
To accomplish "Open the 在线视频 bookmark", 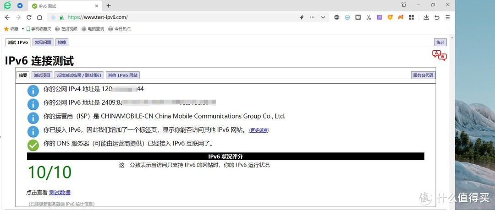I will tap(66, 29).
